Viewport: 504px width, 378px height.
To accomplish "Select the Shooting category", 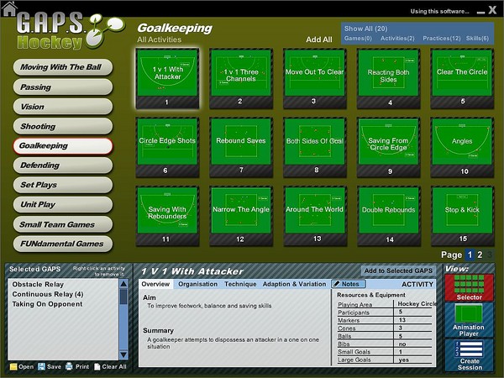I will (x=62, y=126).
